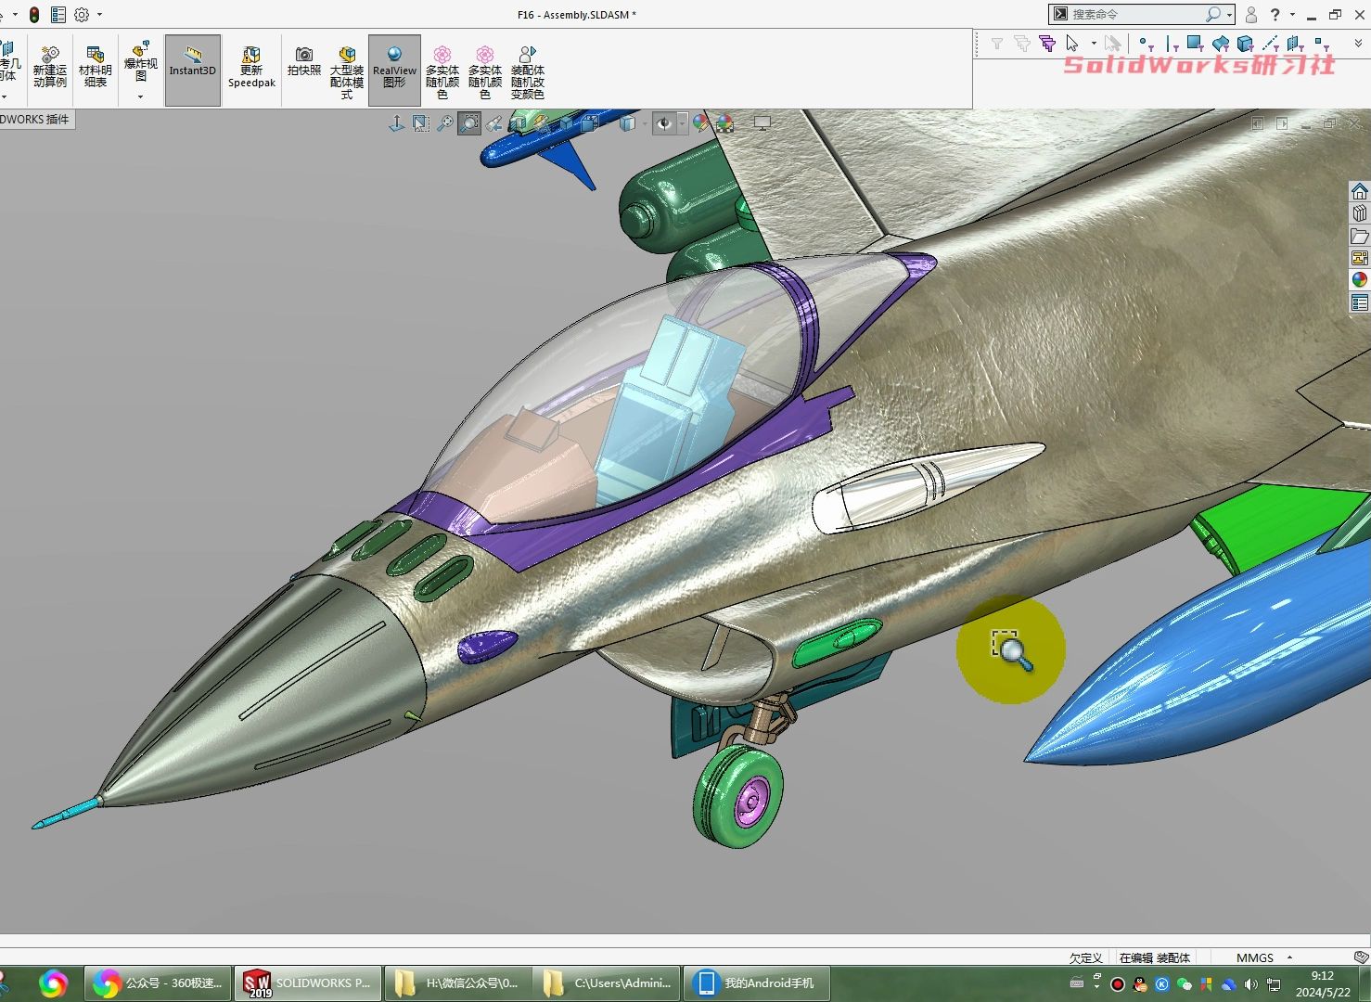Click the 在编辑 装配体 status text

1154,957
